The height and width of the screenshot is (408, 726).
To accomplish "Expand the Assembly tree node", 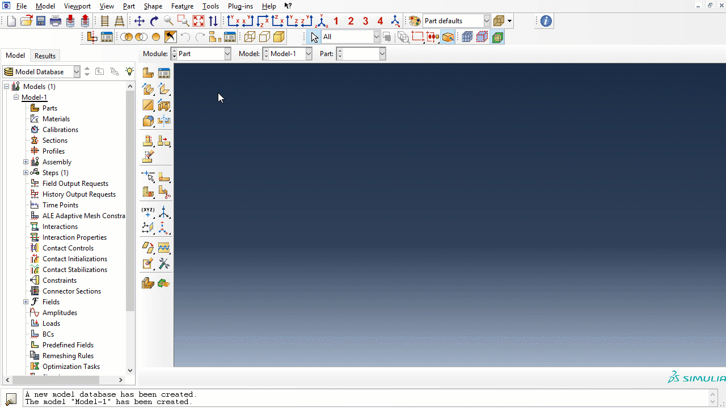I will [26, 162].
